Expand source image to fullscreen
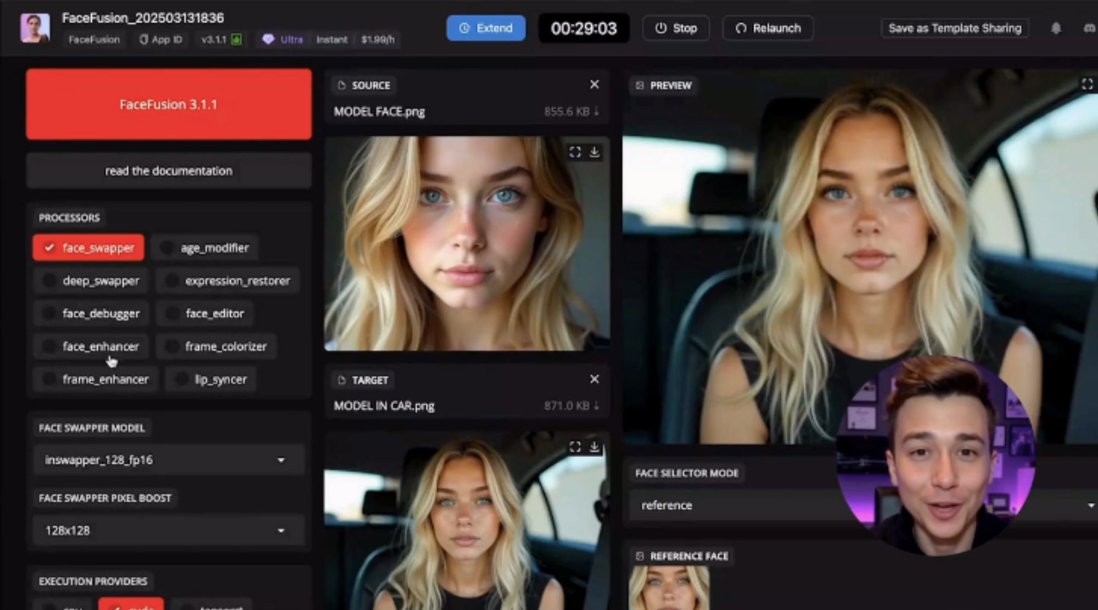This screenshot has height=610, width=1098. (x=575, y=152)
